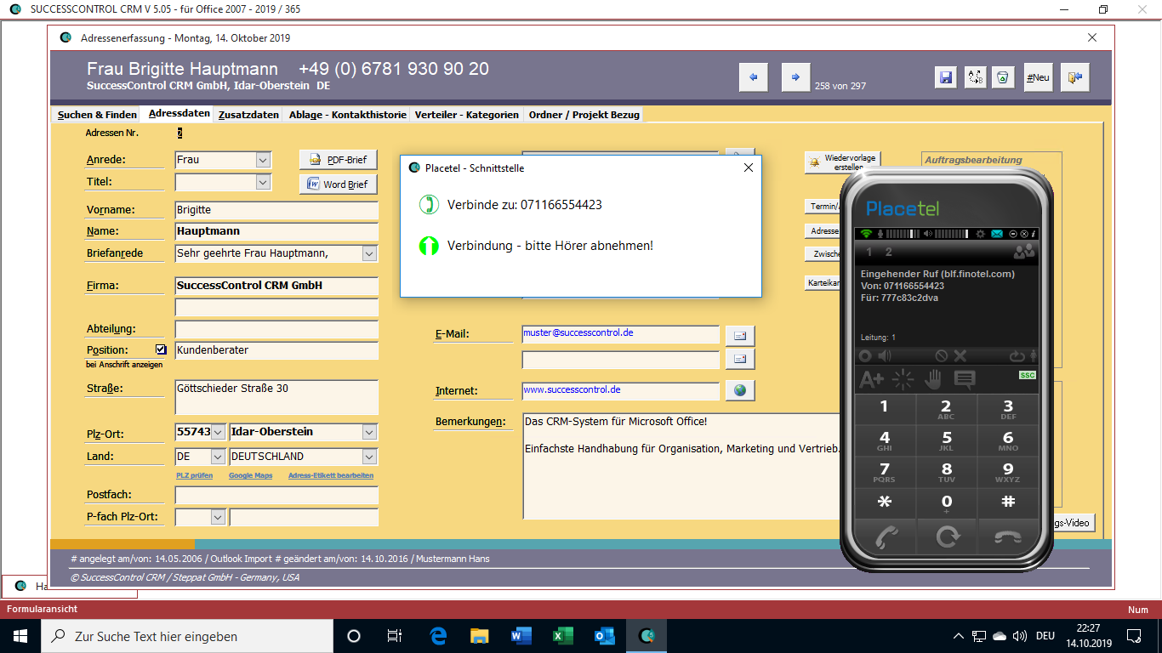This screenshot has width=1162, height=653.
Task: Expand the Anrede dropdown
Action: point(263,160)
